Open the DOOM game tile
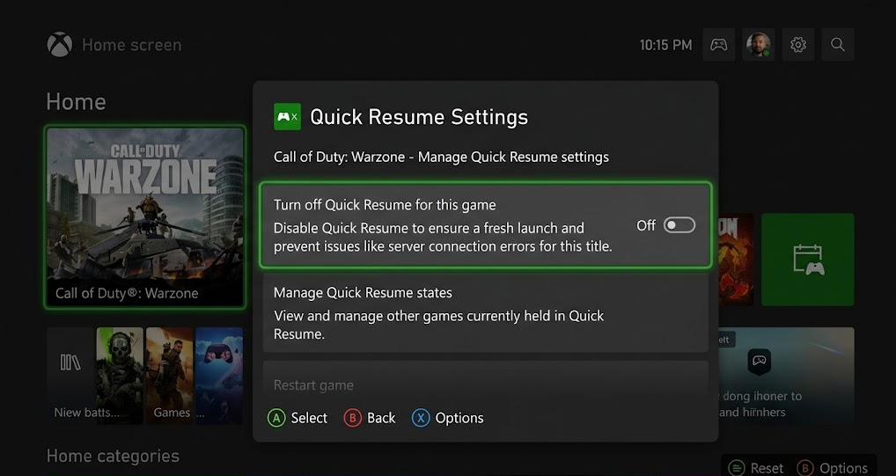 [x=736, y=260]
